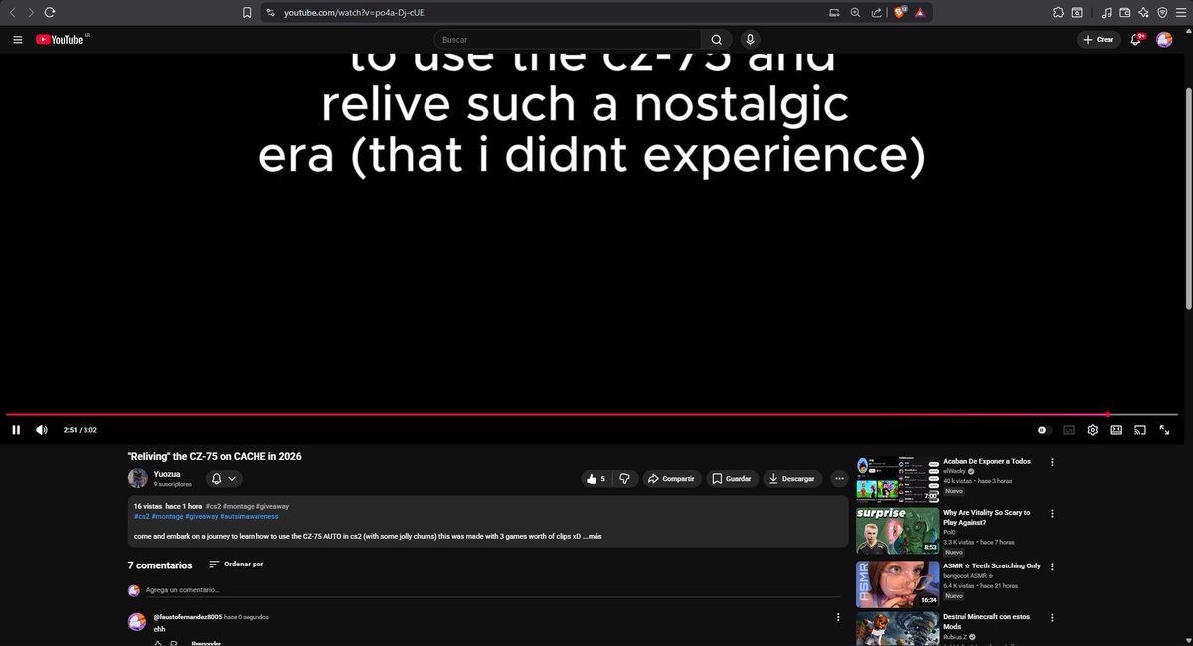
Task: Go forward to the next page
Action: (x=31, y=13)
